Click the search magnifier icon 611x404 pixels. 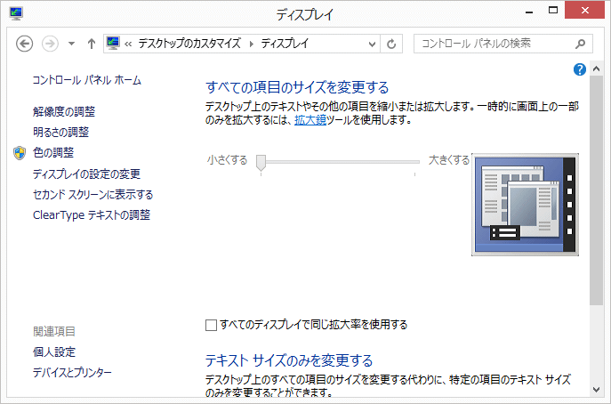coord(580,44)
